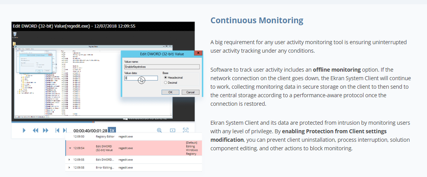Jump to next record in player
This screenshot has height=177, width=427.
tap(65, 130)
